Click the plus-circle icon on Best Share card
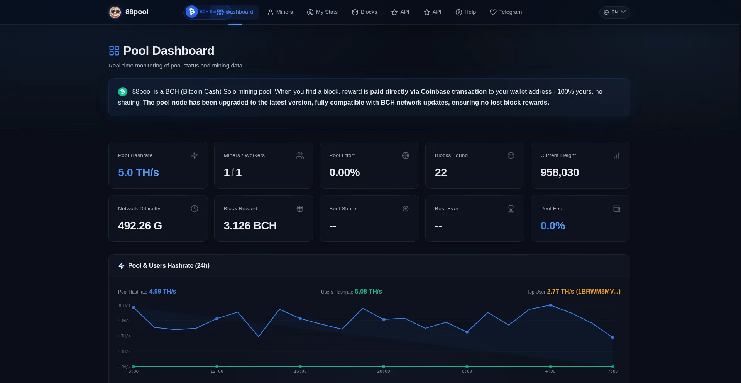This screenshot has width=741, height=383. click(x=406, y=209)
